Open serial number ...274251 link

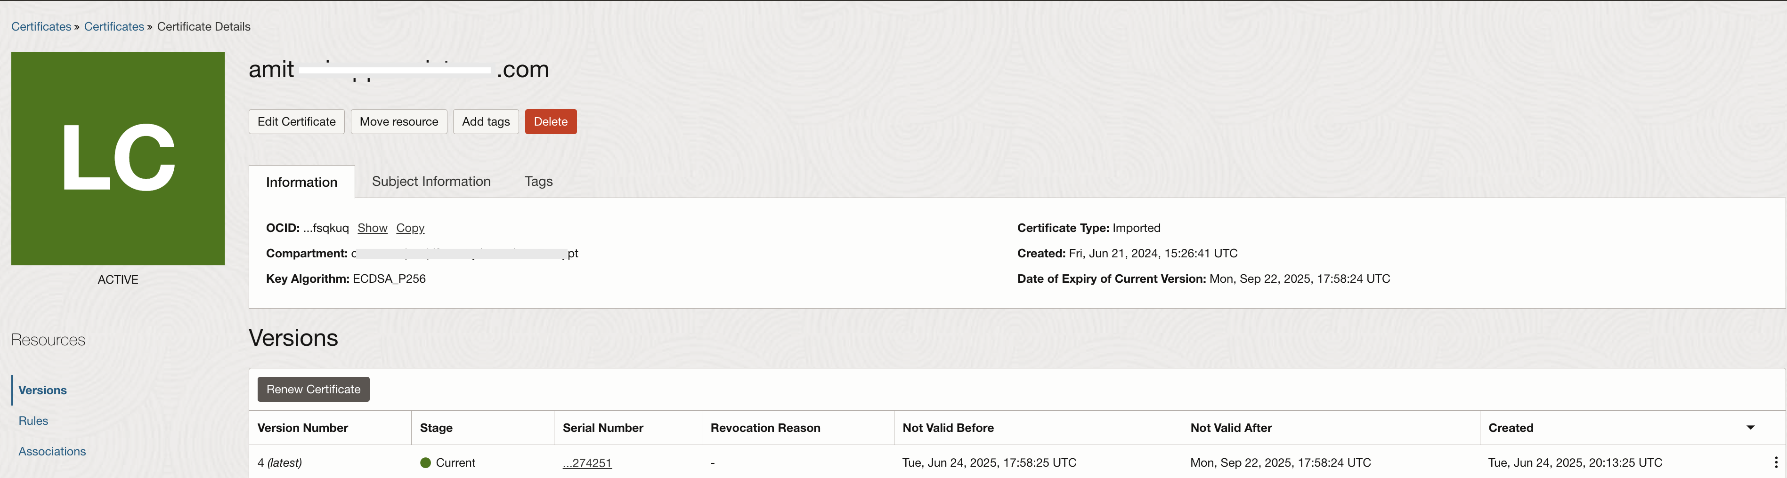click(587, 463)
